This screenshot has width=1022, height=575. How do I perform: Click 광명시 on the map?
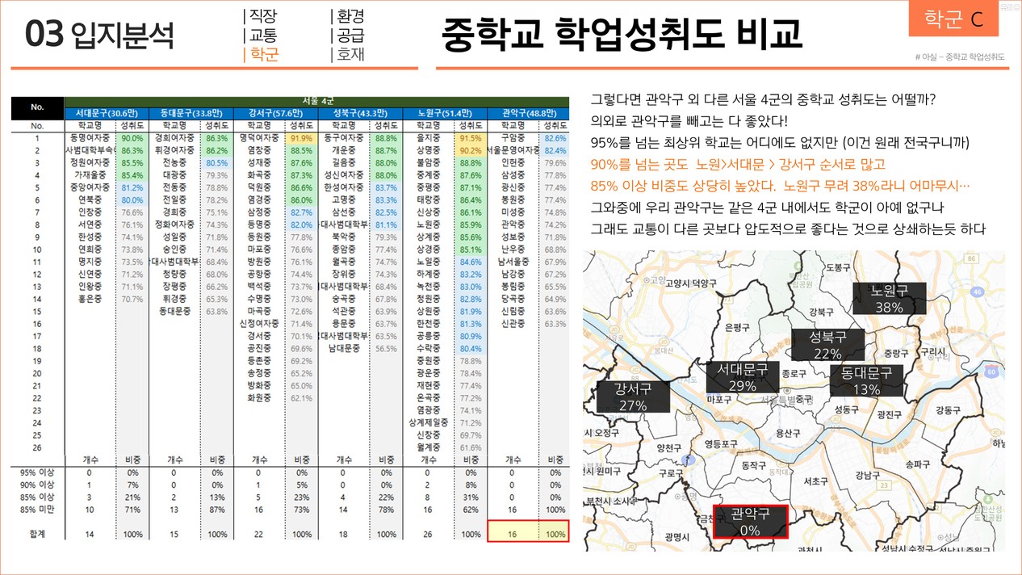(x=676, y=536)
